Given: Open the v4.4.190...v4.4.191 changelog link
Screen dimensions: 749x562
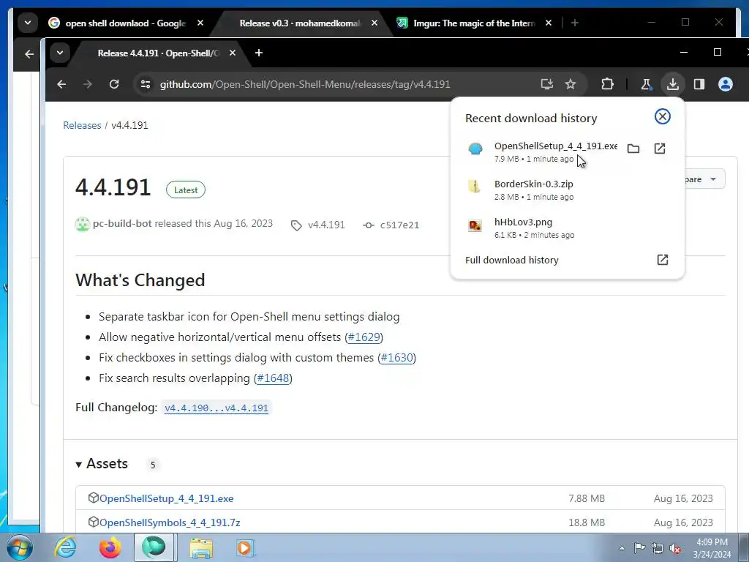Looking at the screenshot, I should [x=217, y=408].
